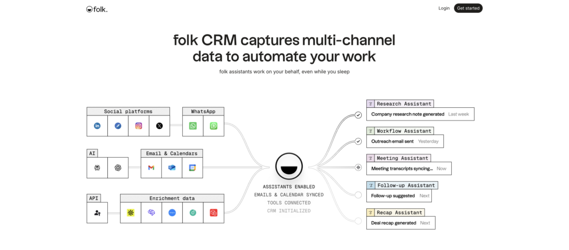
Task: Click the yellow asterisk enrichment icon
Action: point(131,212)
